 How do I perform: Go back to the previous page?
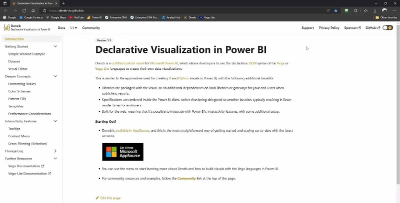point(5,10)
